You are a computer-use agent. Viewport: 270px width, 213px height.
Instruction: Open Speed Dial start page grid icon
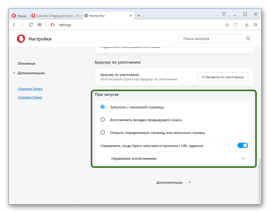click(x=40, y=25)
